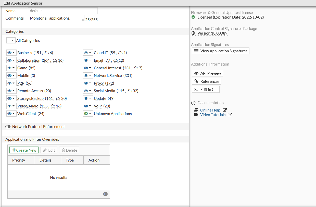316x207 pixels.
Task: Click the Business category eye icon
Action: [x=10, y=53]
